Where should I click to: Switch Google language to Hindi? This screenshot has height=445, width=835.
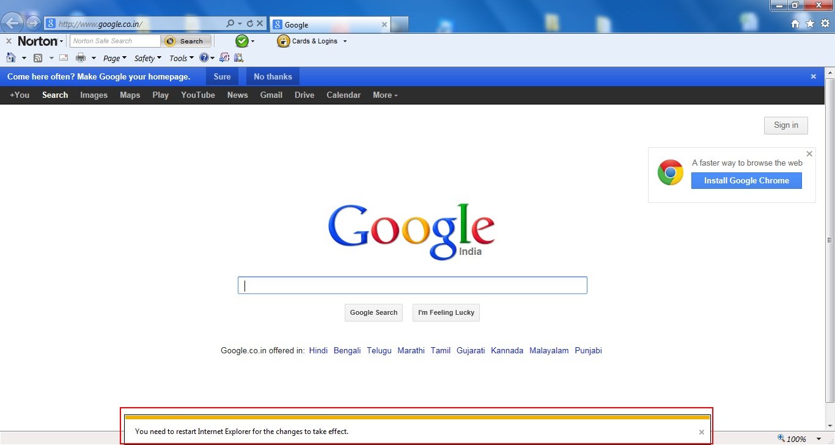click(x=318, y=350)
